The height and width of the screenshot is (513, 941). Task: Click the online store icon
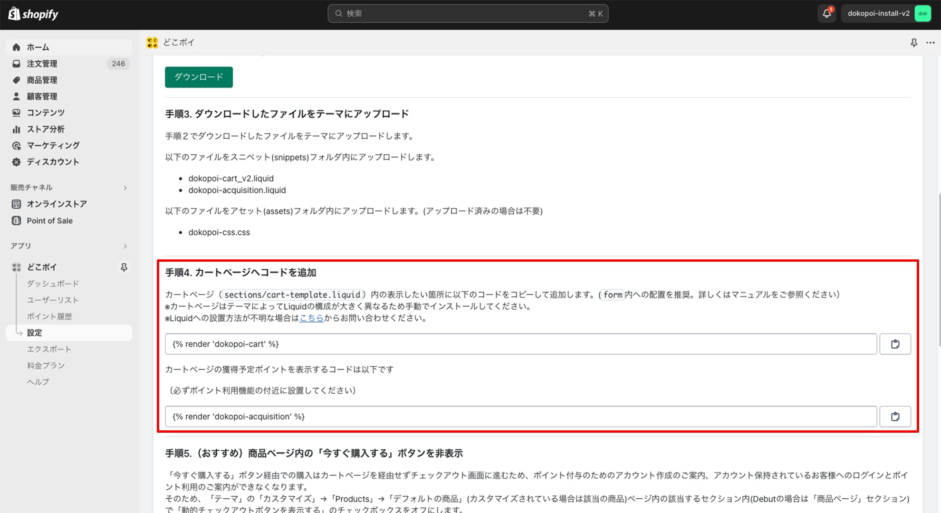pos(16,204)
